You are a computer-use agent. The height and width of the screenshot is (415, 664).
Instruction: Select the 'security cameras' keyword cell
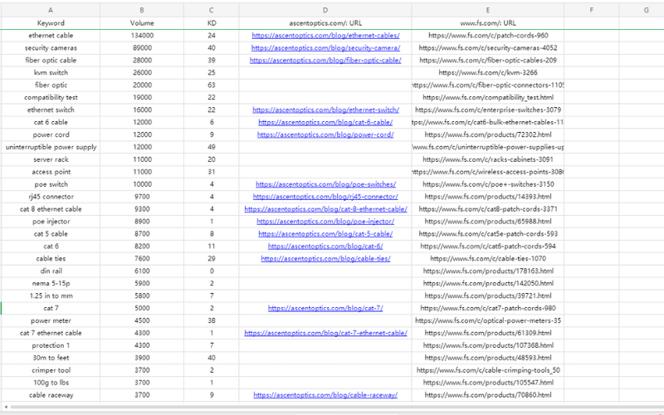51,48
